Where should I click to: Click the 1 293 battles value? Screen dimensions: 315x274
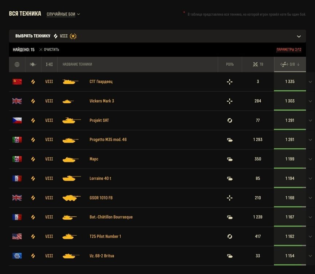(x=258, y=140)
